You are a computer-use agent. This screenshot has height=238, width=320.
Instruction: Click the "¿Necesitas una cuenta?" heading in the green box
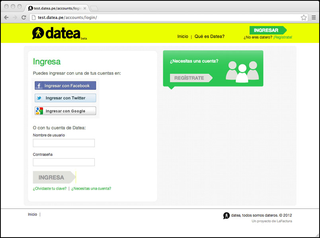tap(194, 61)
